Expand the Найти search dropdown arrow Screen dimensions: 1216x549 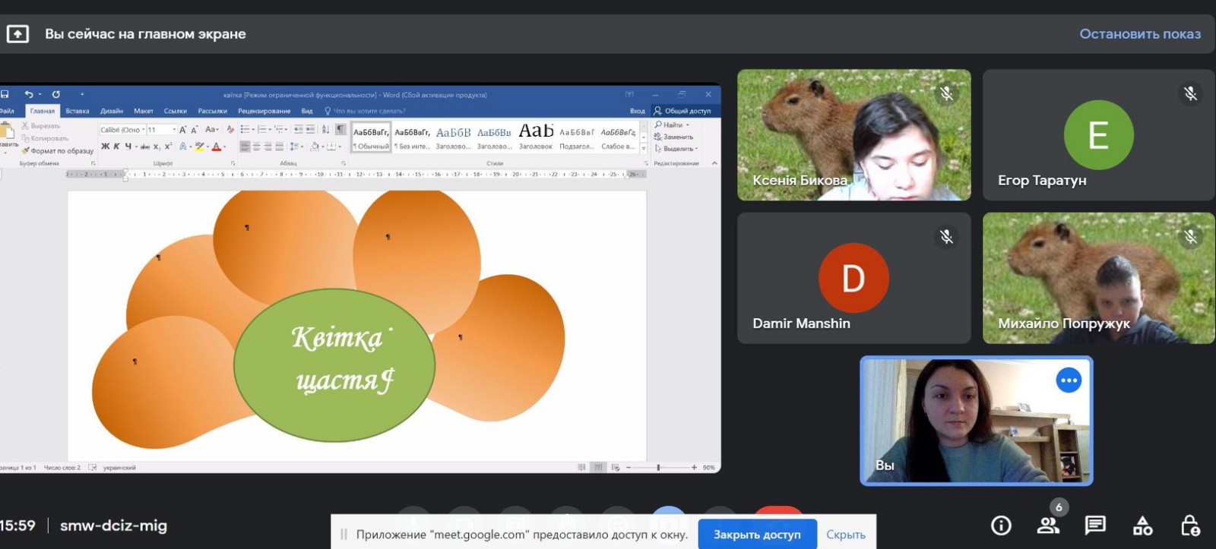688,125
